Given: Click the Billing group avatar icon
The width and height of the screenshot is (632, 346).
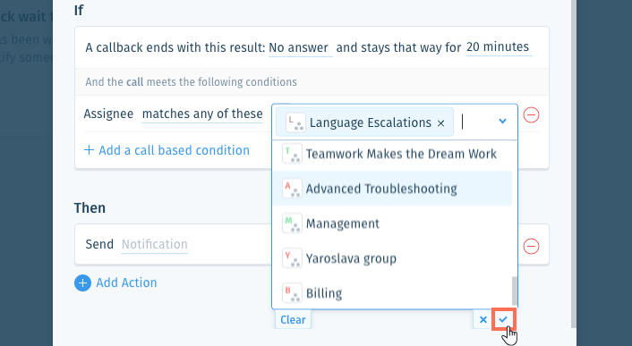Looking at the screenshot, I should tap(292, 292).
